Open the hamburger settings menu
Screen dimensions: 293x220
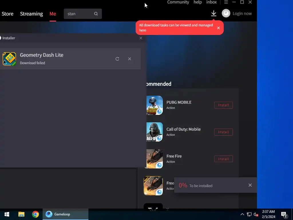(x=226, y=2)
